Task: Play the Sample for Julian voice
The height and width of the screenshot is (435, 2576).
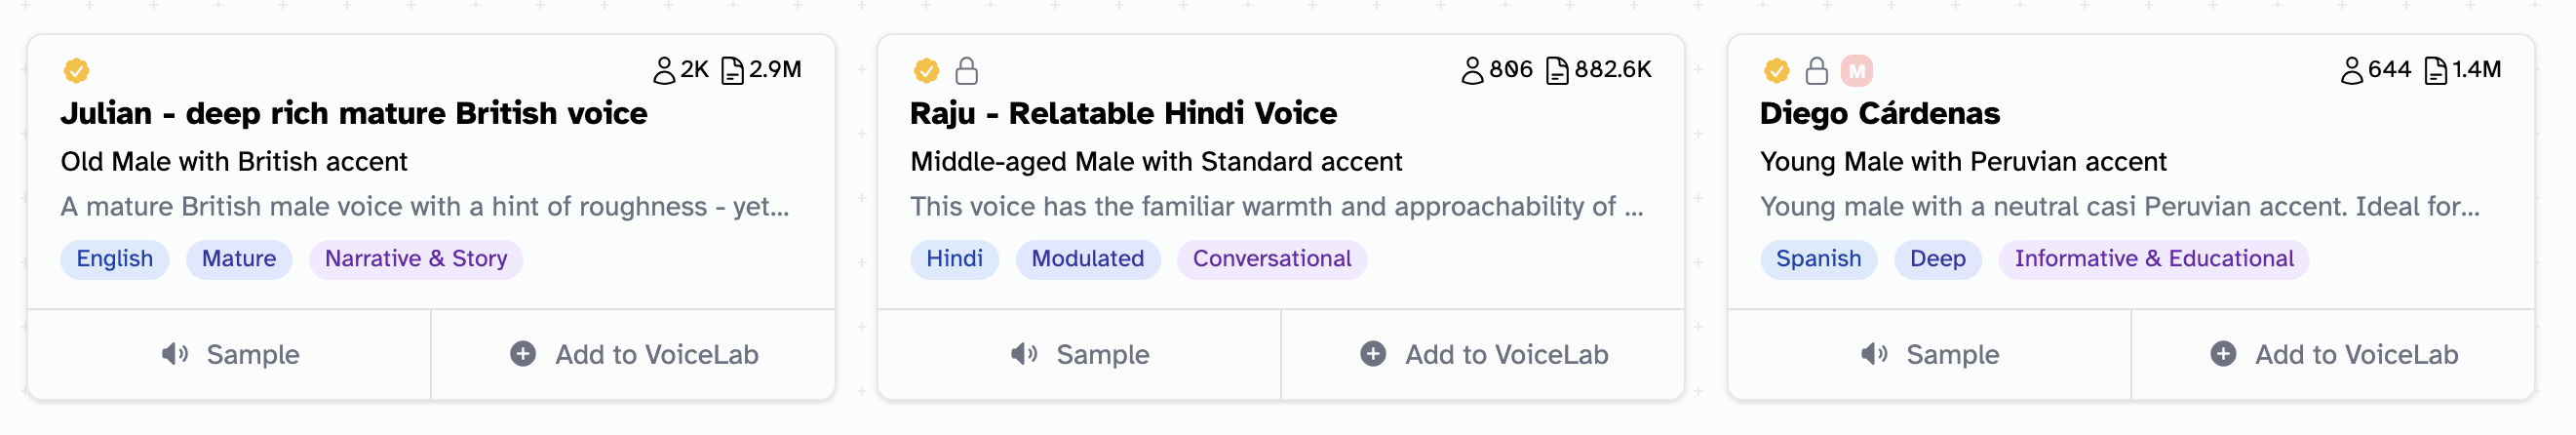Action: 230,354
